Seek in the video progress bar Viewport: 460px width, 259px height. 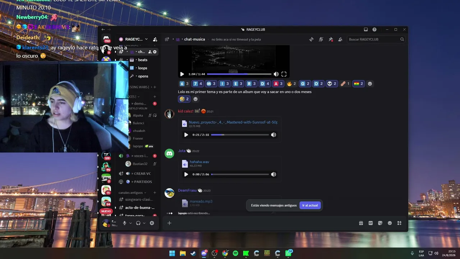pyautogui.click(x=239, y=74)
